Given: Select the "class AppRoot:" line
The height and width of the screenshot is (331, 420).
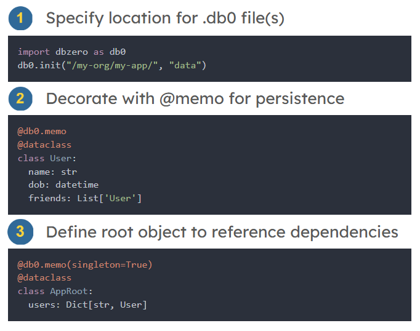Looking at the screenshot, I should click(x=55, y=291).
